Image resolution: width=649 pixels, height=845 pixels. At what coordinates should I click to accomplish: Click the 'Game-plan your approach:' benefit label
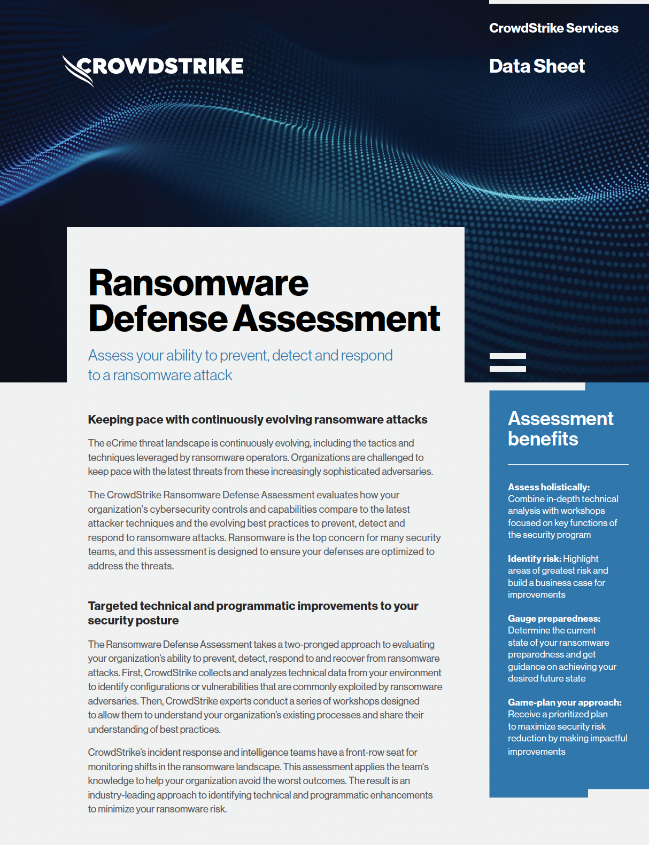tap(565, 702)
